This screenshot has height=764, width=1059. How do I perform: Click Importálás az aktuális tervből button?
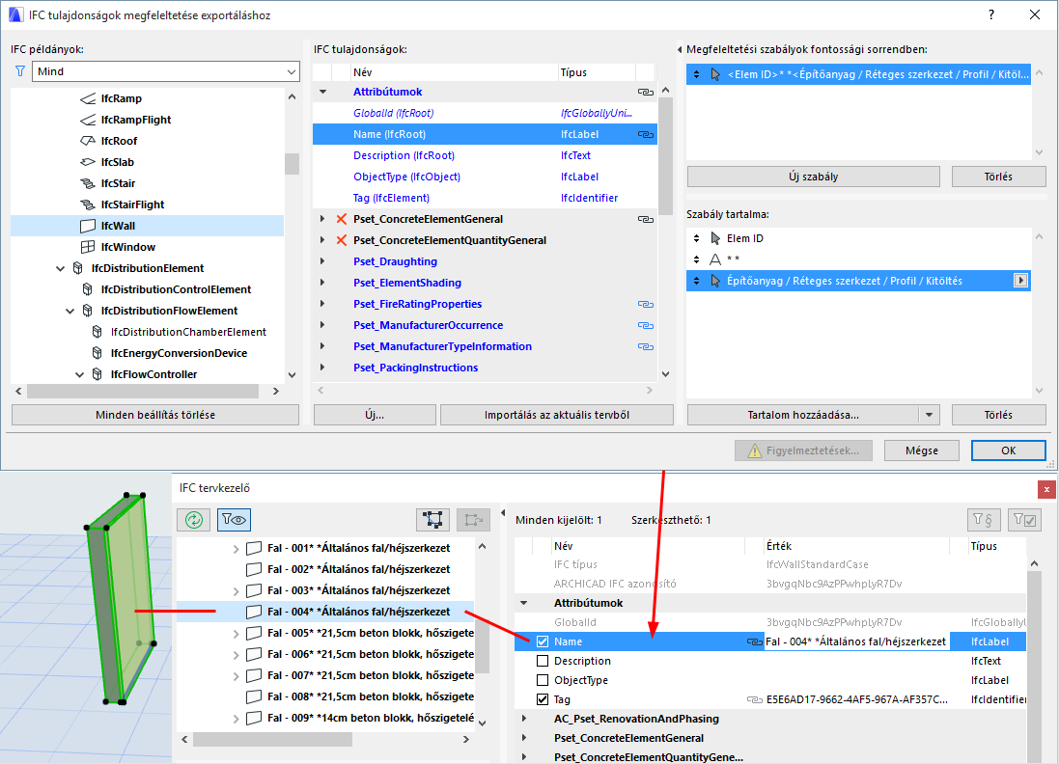(556, 415)
